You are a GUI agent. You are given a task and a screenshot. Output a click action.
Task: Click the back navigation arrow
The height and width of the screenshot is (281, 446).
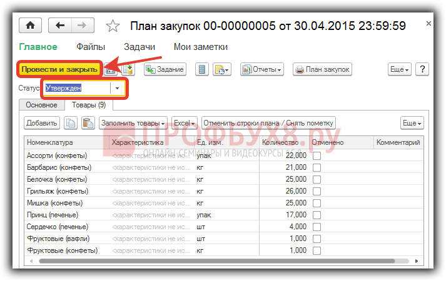click(60, 26)
